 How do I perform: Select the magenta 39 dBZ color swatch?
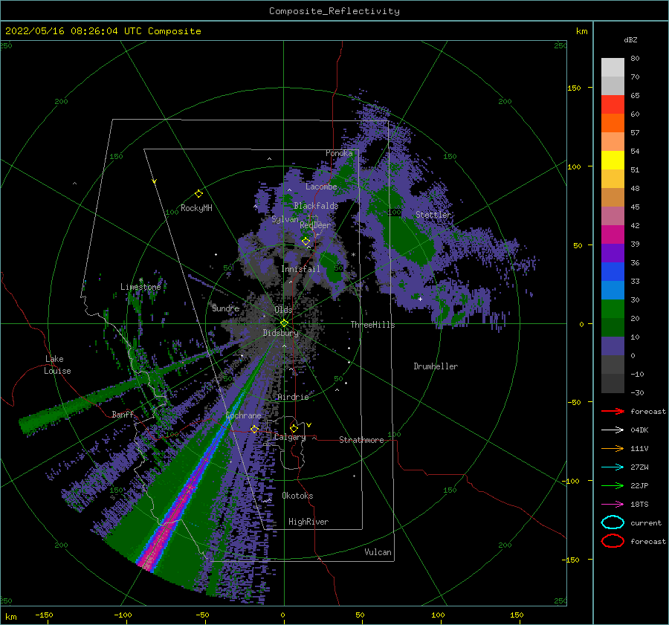(613, 234)
